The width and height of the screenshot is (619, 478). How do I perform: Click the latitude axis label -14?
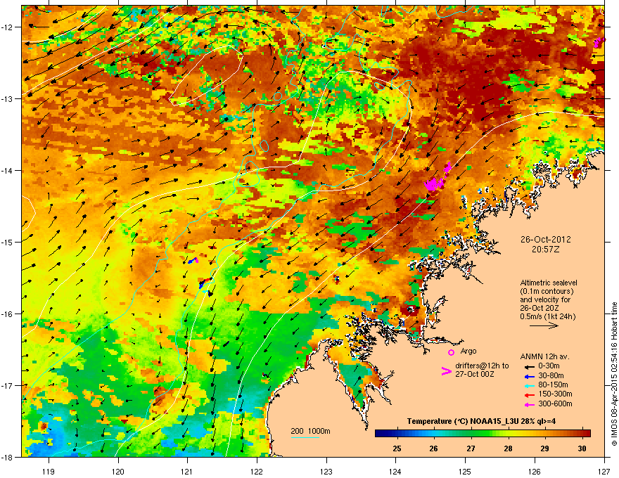(x=8, y=170)
